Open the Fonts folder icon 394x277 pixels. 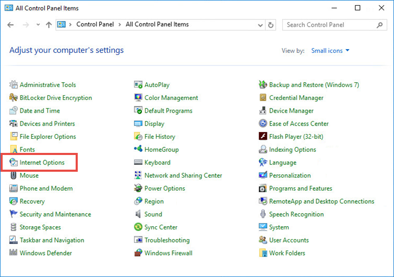point(13,149)
